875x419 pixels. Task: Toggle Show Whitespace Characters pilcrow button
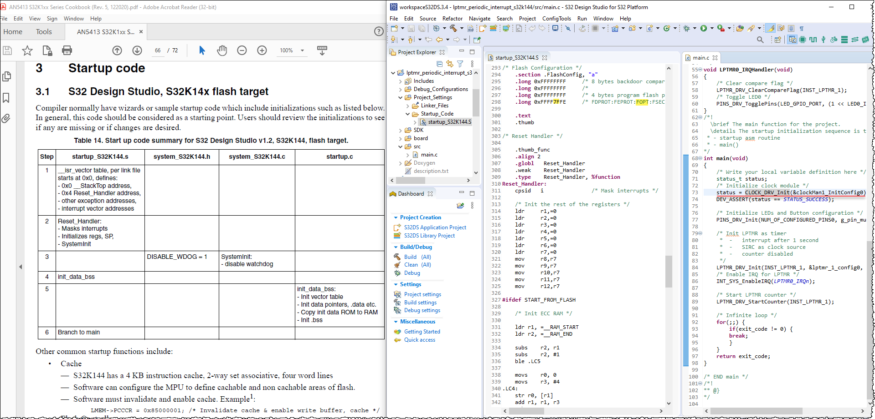802,28
